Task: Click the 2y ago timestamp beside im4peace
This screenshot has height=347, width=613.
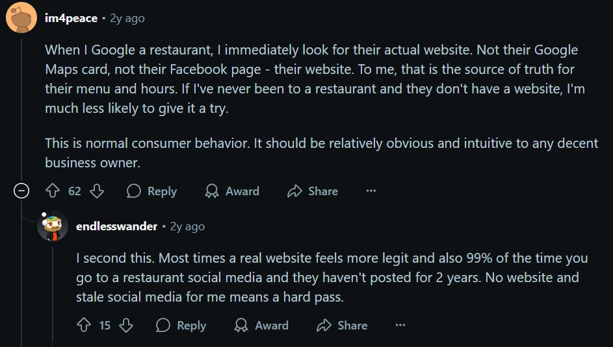Action: (x=127, y=18)
